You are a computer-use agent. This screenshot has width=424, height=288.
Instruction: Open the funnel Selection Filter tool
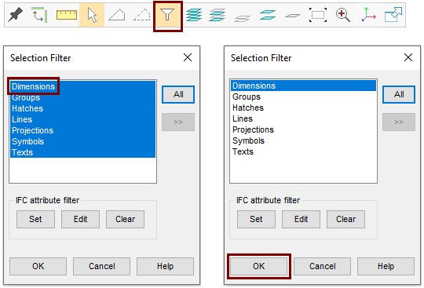(x=168, y=15)
